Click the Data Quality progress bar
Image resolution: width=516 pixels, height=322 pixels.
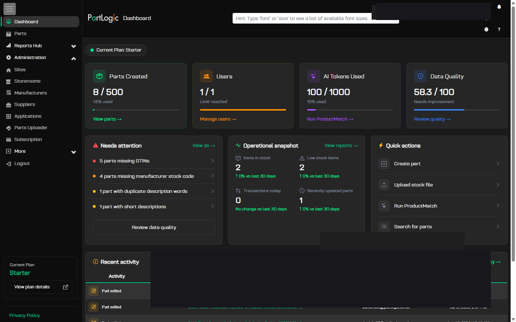(457, 110)
